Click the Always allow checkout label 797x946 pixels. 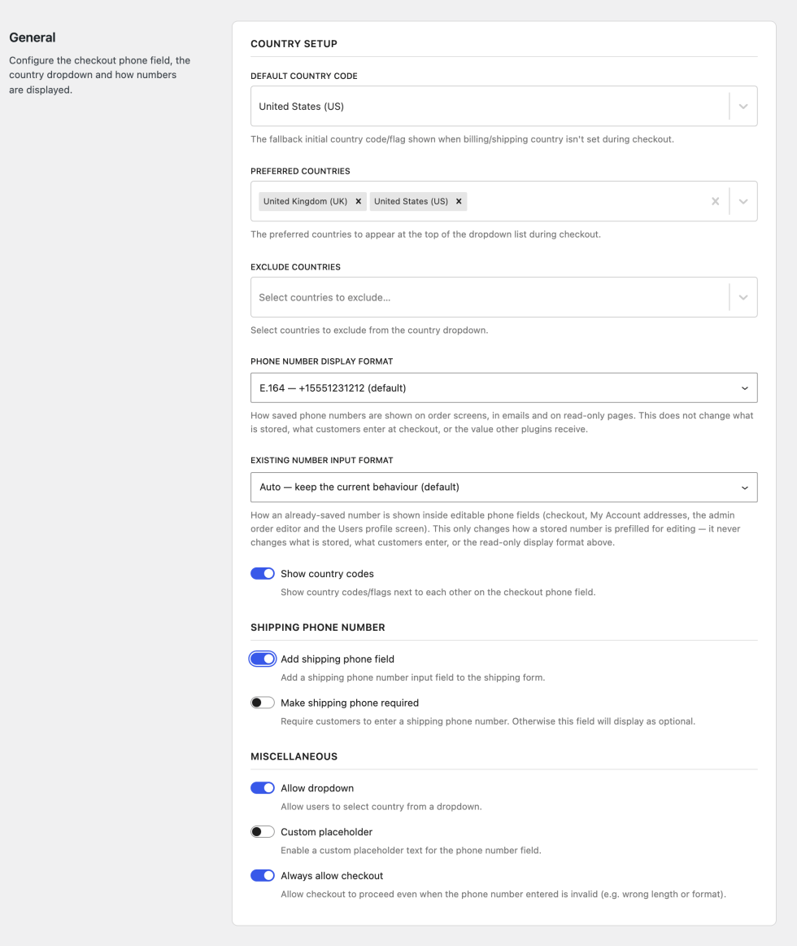332,876
